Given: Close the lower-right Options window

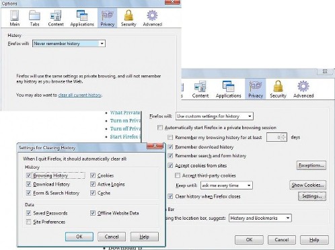Looking at the screenshot, I should (x=325, y=71).
